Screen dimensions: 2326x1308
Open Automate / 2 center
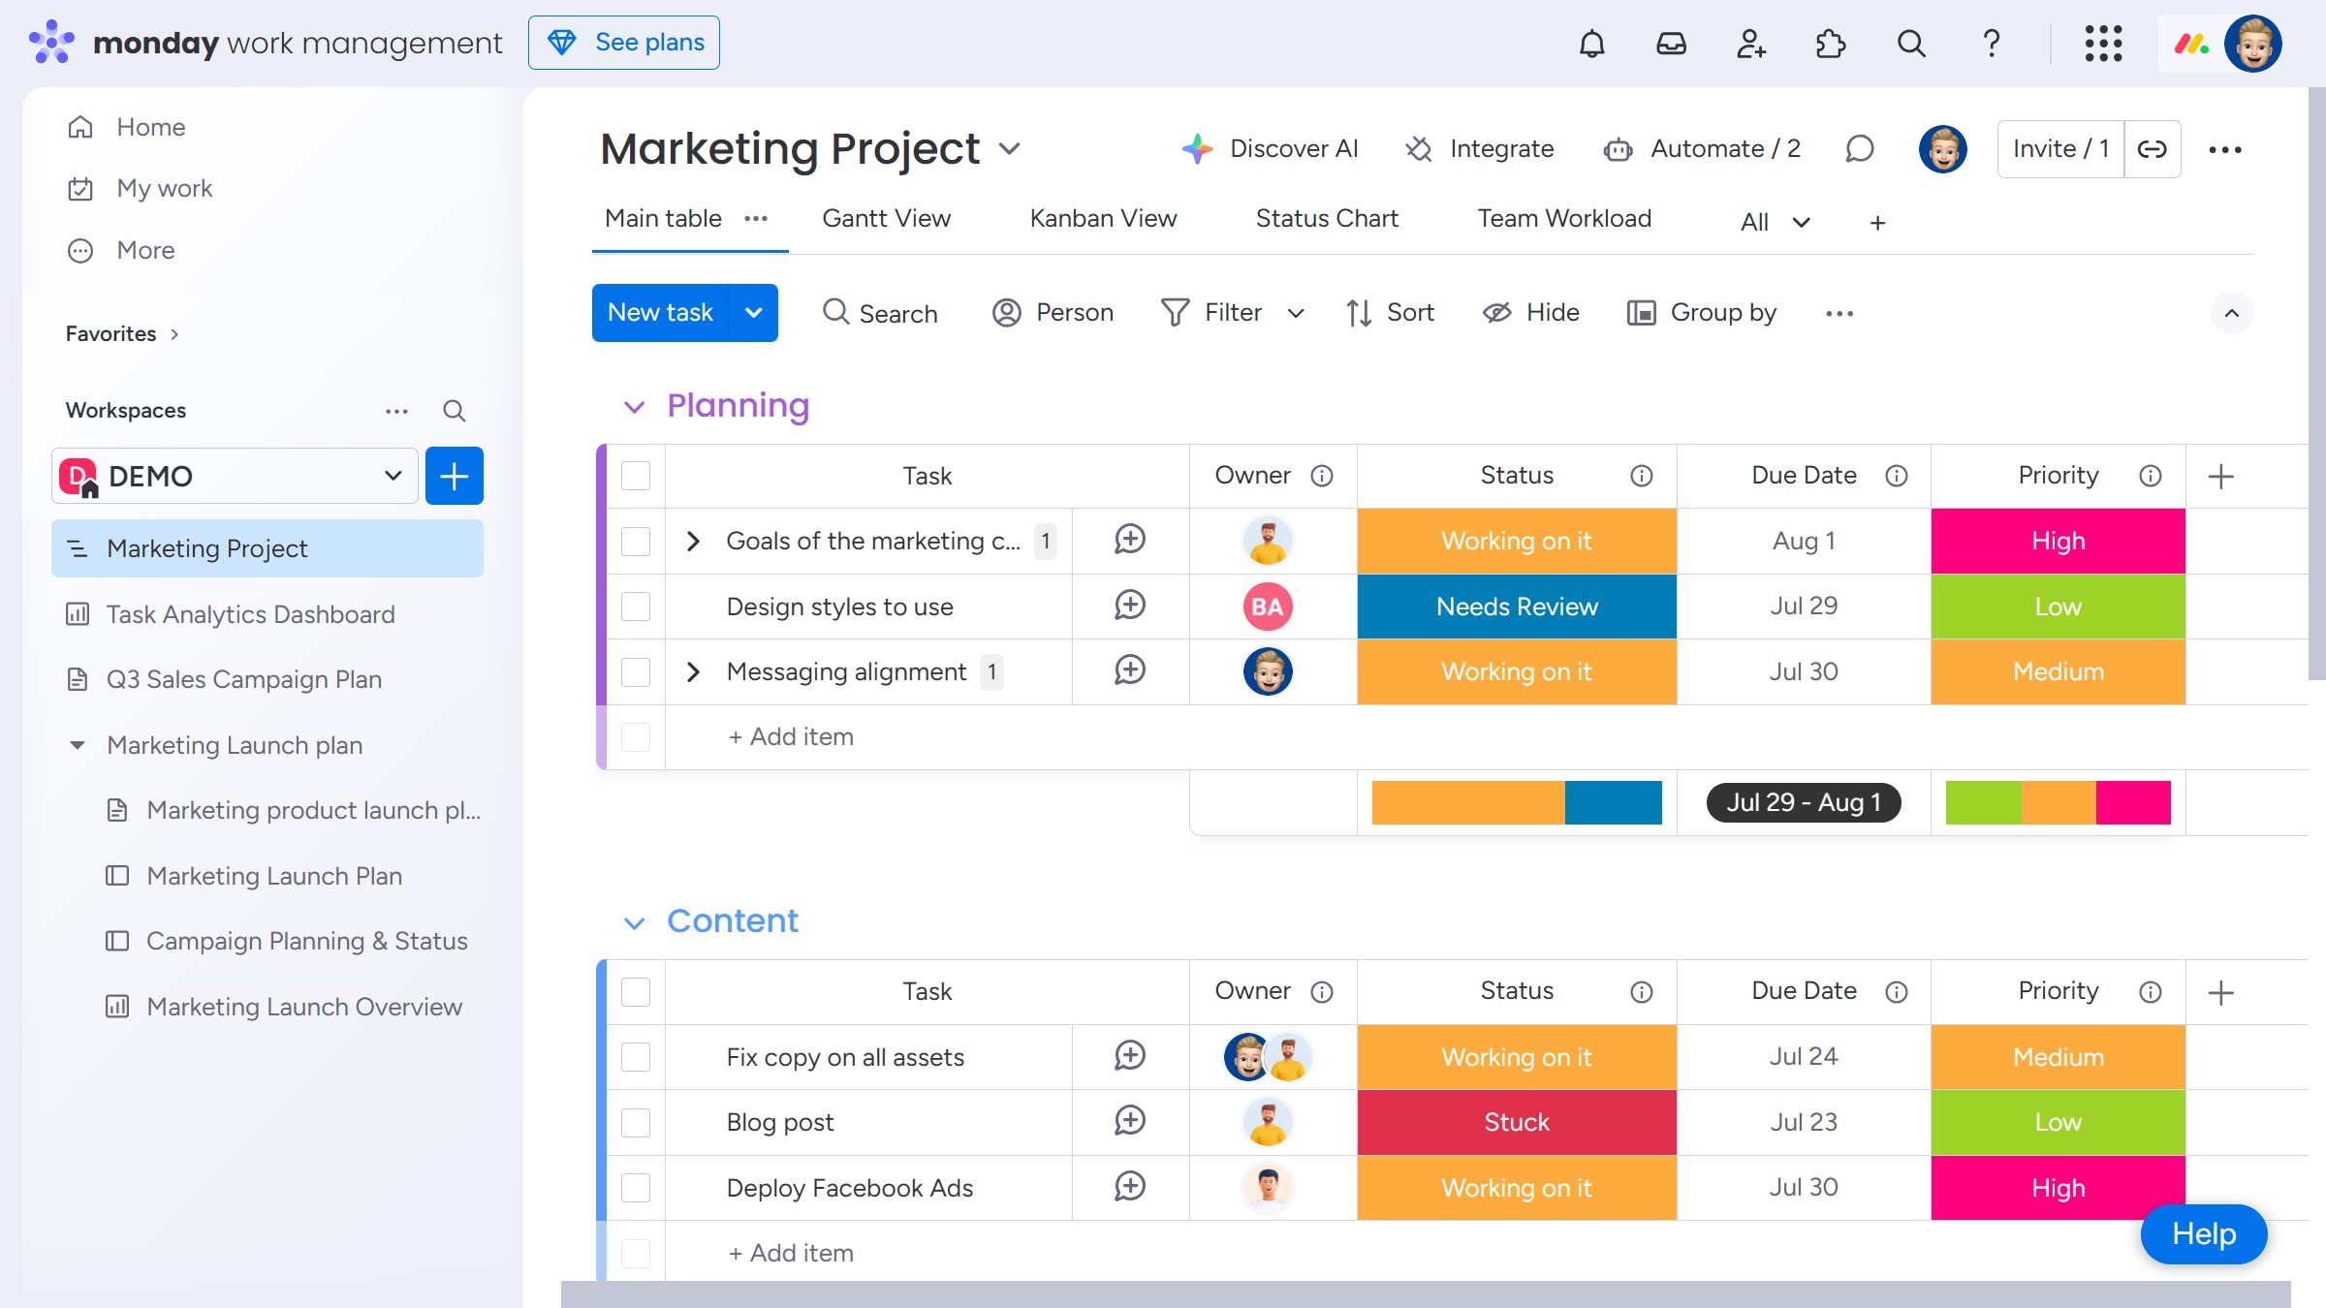(1702, 149)
